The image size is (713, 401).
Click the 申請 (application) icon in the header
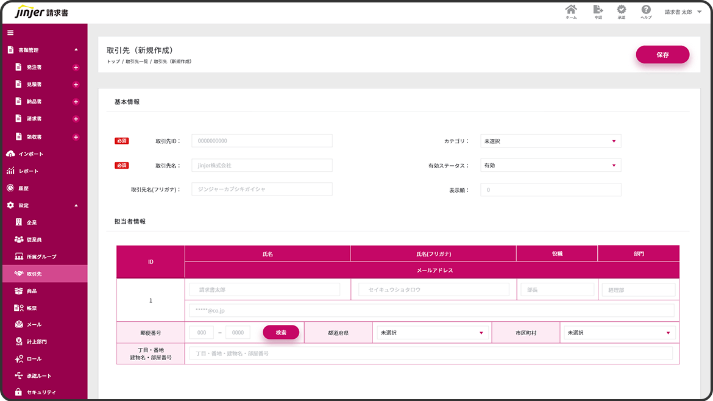tap(598, 12)
